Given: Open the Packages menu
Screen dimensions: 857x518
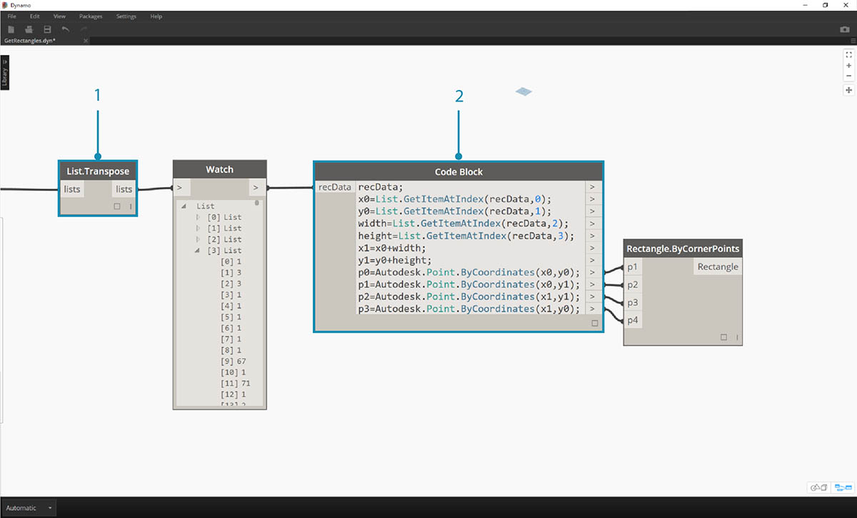Looking at the screenshot, I should 91,16.
